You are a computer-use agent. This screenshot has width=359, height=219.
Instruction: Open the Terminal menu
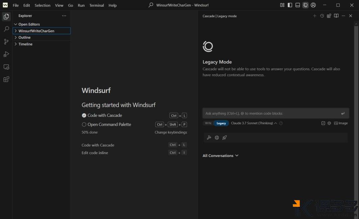coord(97,5)
